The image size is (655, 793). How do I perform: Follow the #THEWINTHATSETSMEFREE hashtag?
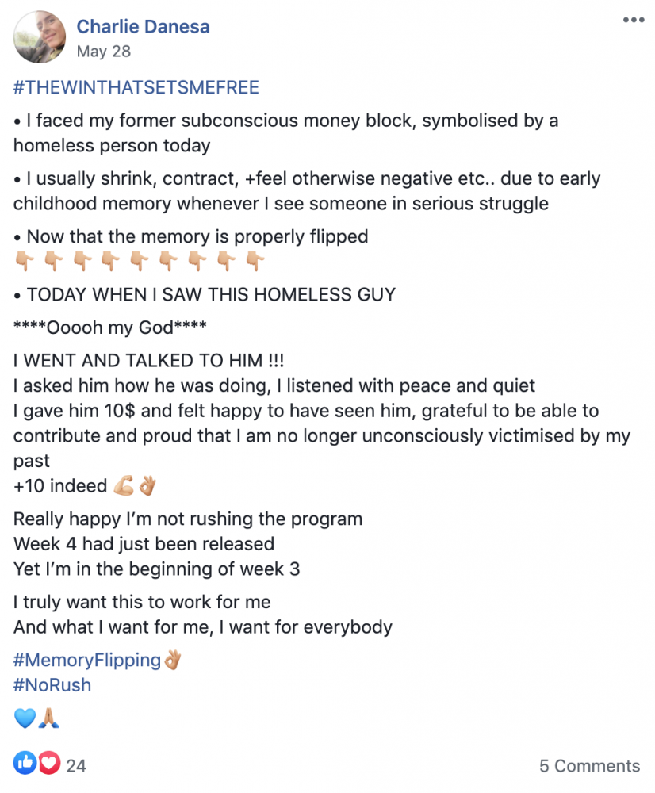(x=136, y=87)
